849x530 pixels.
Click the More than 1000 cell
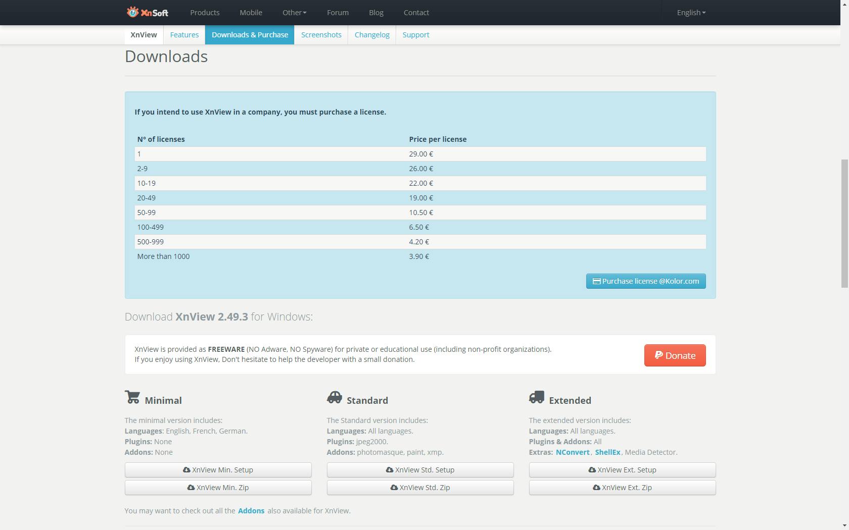coord(271,256)
